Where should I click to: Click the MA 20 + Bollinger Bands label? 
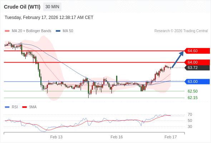click(x=31, y=31)
